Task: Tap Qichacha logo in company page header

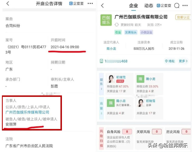Action: (x=164, y=5)
